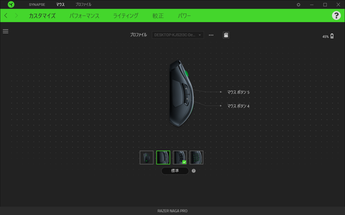345x215 pixels.
Task: Expand the profile dropdown DESKTOP-KJS2I3C
Action: click(x=178, y=35)
